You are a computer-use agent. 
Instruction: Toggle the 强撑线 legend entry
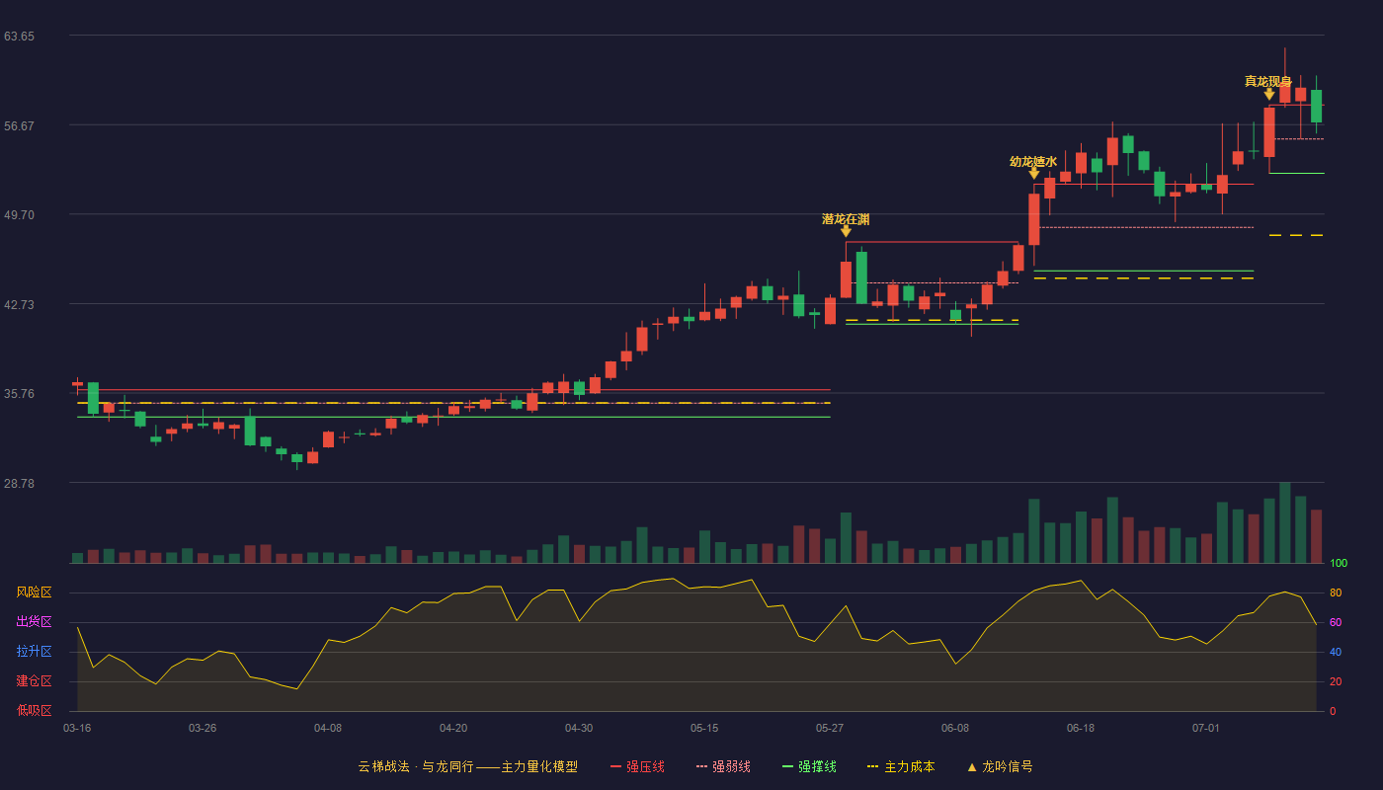pyautogui.click(x=809, y=766)
